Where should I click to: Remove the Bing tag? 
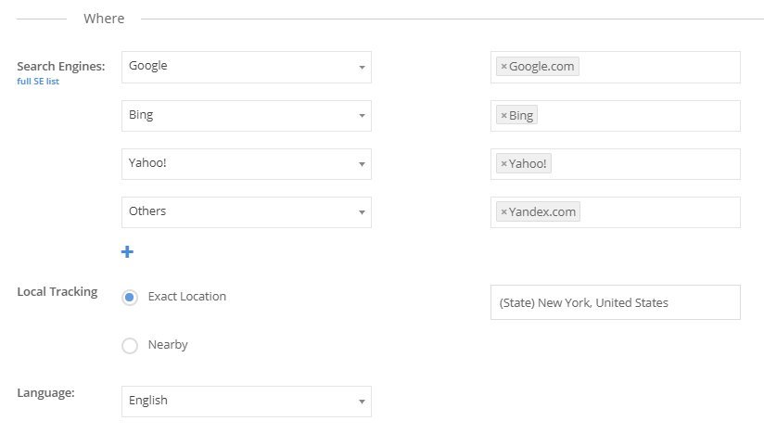coord(503,116)
